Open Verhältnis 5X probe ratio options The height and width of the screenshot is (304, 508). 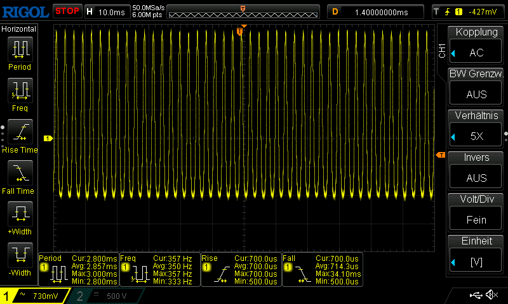coord(476,136)
